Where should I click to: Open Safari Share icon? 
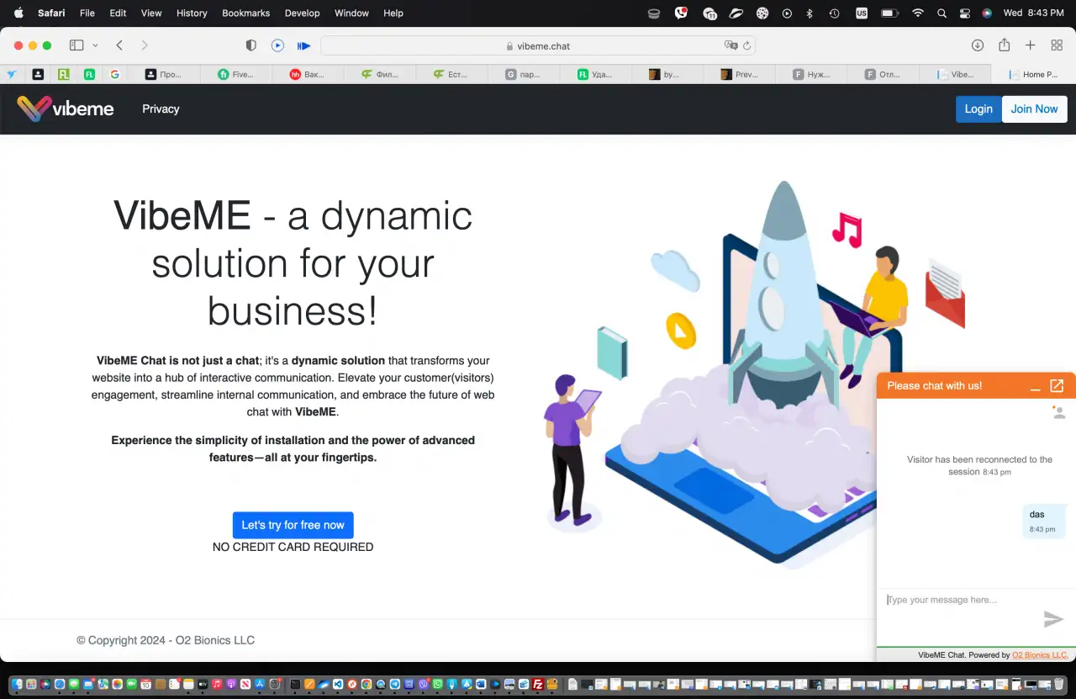coord(1004,45)
